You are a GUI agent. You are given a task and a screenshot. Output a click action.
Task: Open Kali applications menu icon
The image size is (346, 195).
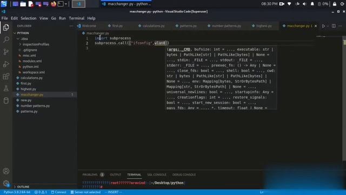[x=4, y=4]
